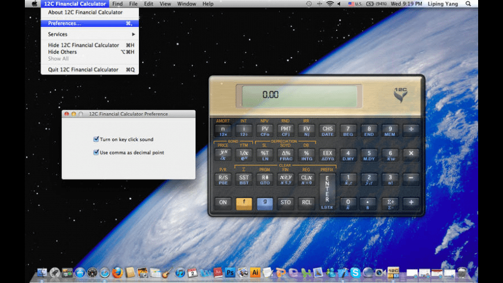Screen dimensions: 503x283
Task: Click the ON key
Action: coord(223,203)
